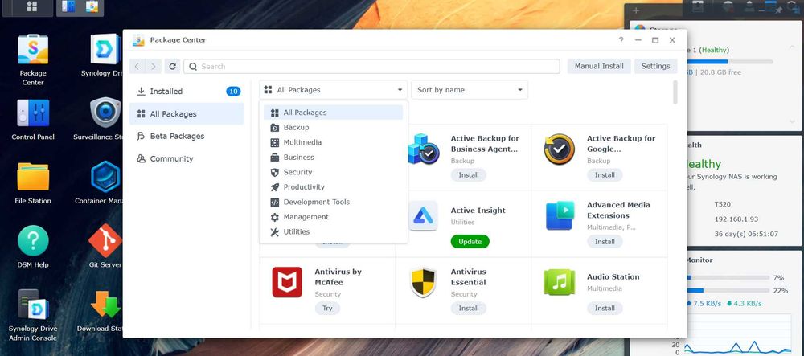Image resolution: width=804 pixels, height=356 pixels.
Task: Click the 7% usage bar in Resource Monitor
Action: (728, 277)
